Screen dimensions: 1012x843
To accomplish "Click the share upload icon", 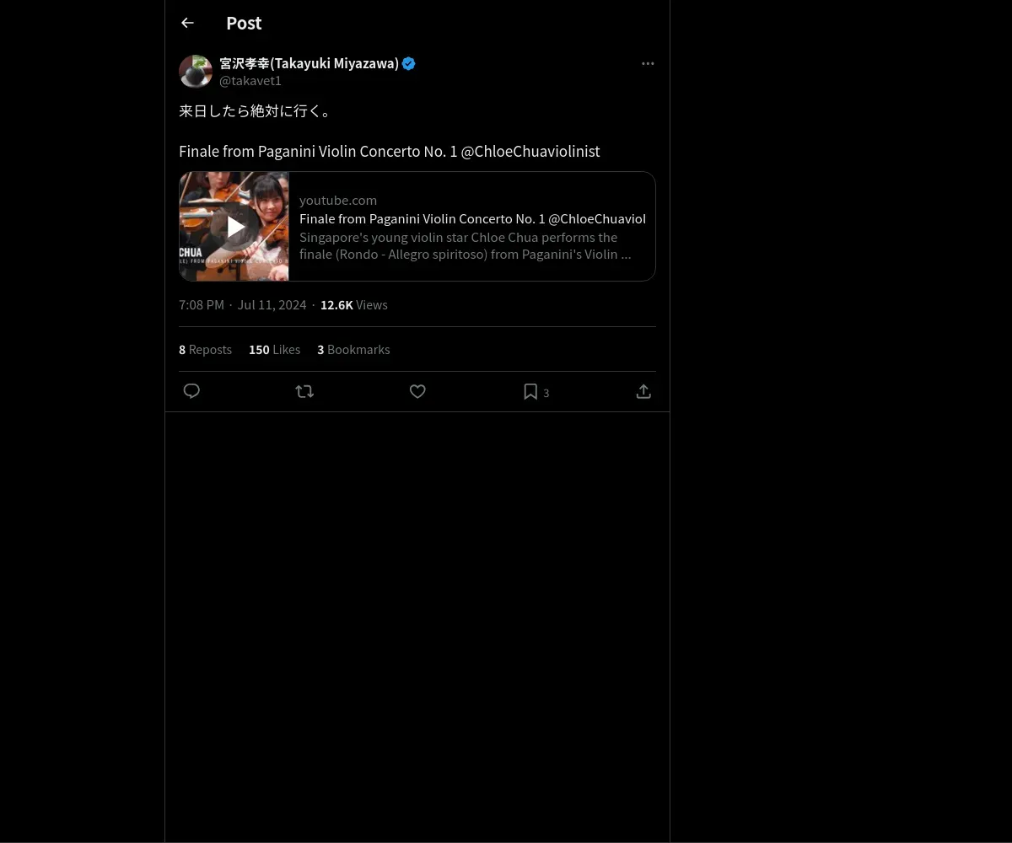I will [643, 391].
